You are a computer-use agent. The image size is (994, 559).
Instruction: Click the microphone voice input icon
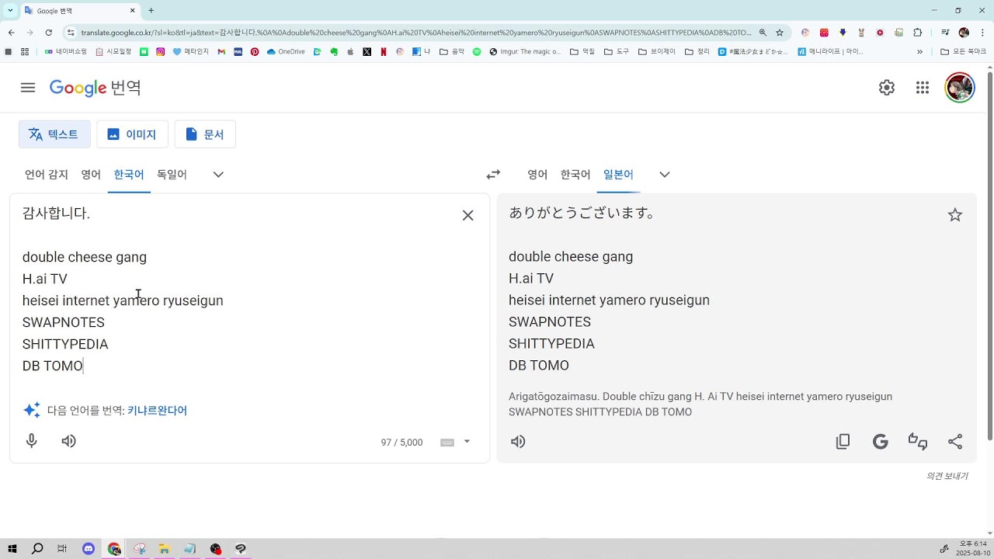pyautogui.click(x=32, y=441)
